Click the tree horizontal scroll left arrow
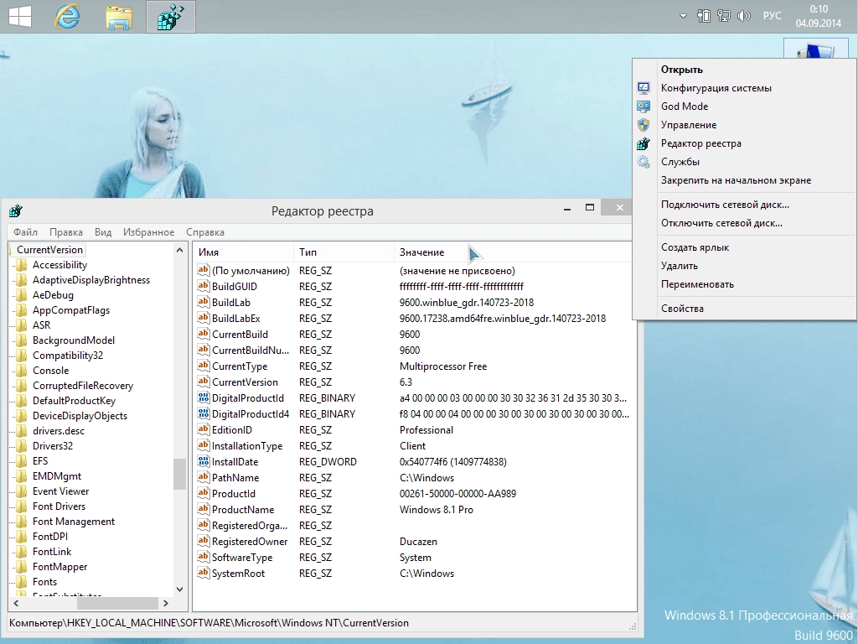This screenshot has height=644, width=858. (16, 603)
